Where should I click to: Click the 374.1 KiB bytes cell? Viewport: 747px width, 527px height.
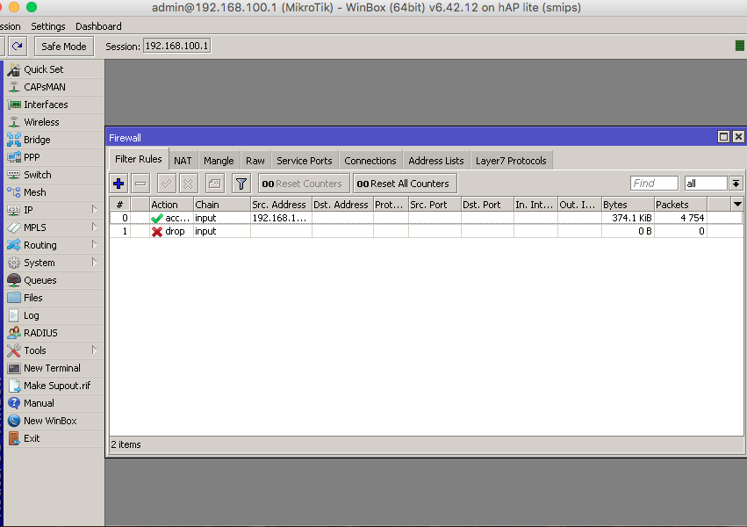tap(628, 218)
